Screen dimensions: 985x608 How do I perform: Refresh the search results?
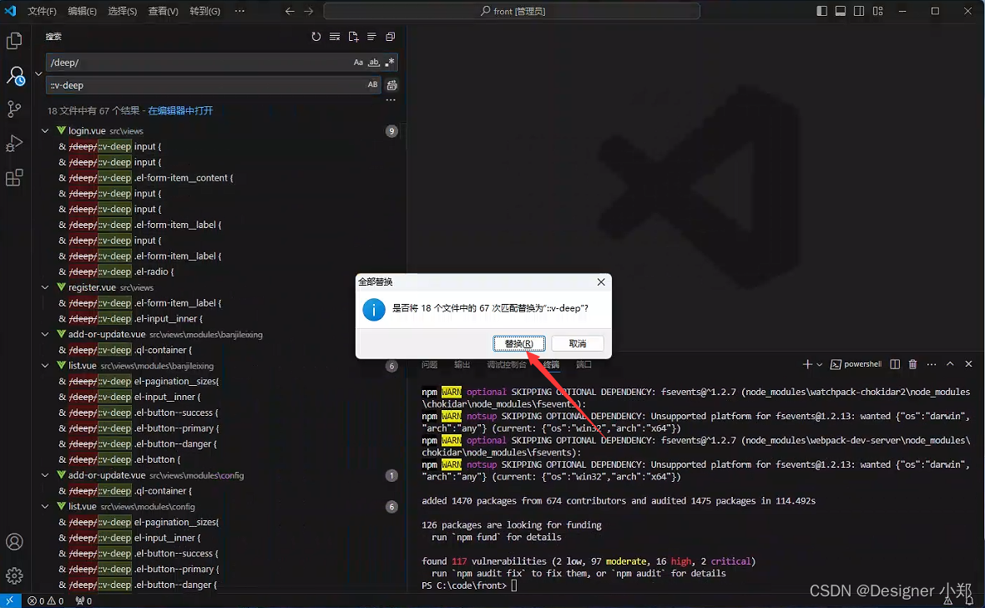point(316,37)
